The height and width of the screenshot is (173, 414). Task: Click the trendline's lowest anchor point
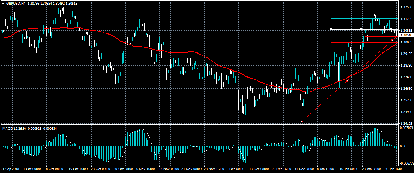coord(302,122)
